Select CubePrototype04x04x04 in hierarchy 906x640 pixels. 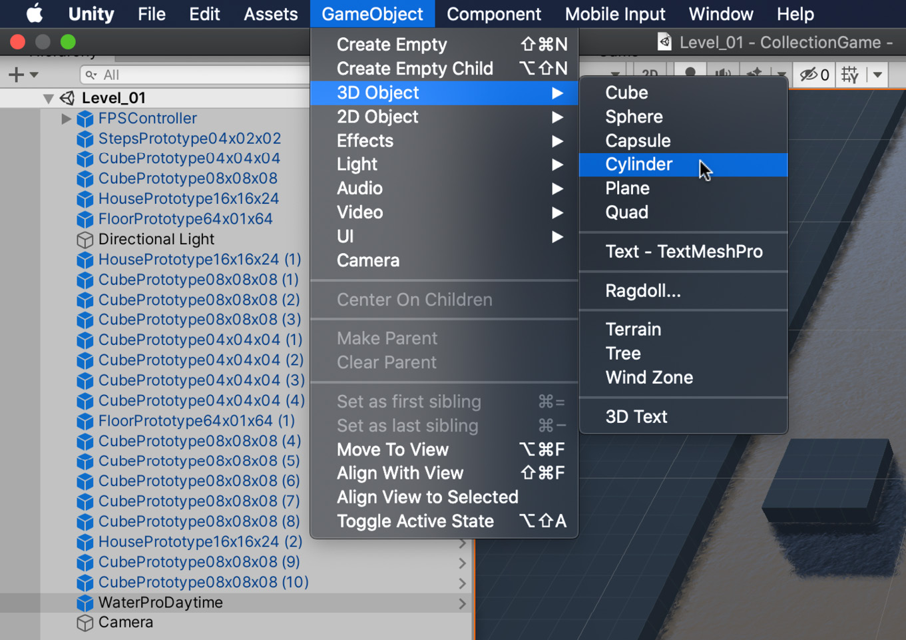[189, 159]
